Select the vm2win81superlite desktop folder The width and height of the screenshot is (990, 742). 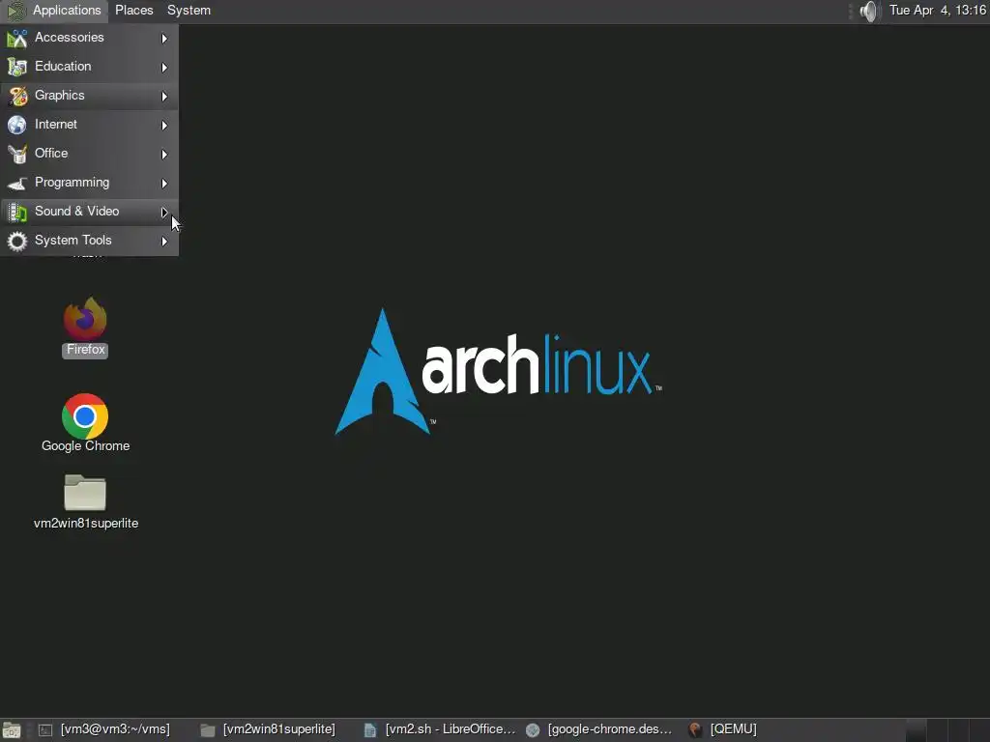(x=85, y=492)
